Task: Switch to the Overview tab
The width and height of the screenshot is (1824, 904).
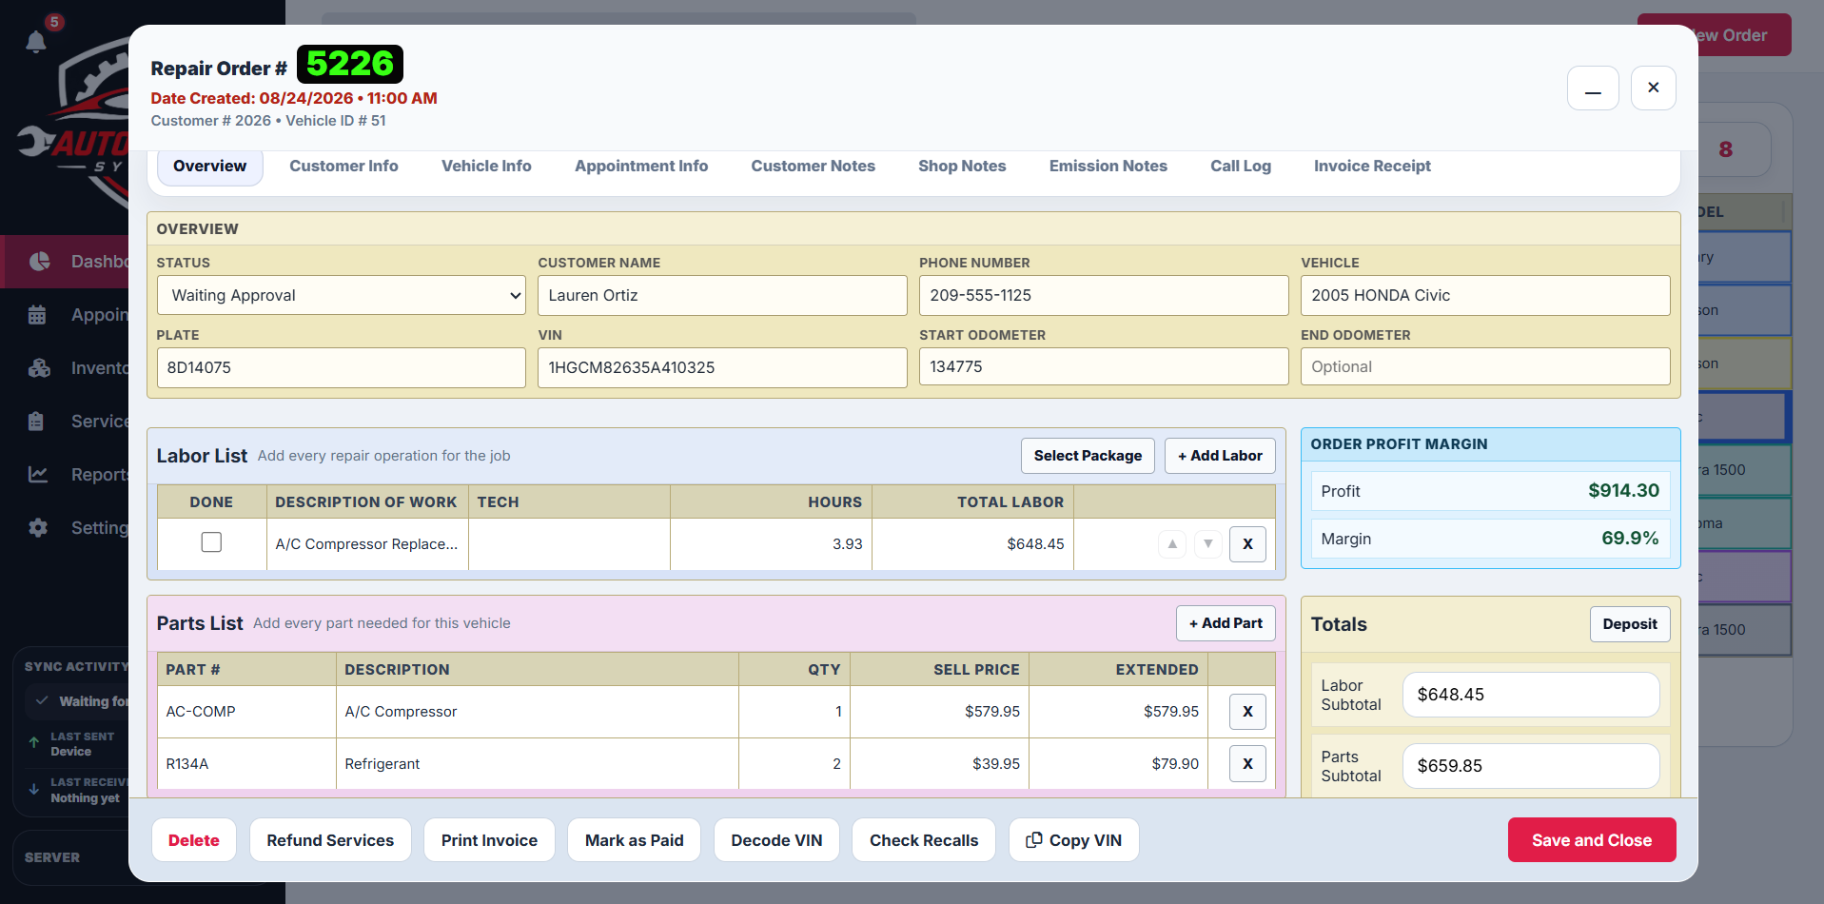Action: pyautogui.click(x=209, y=167)
